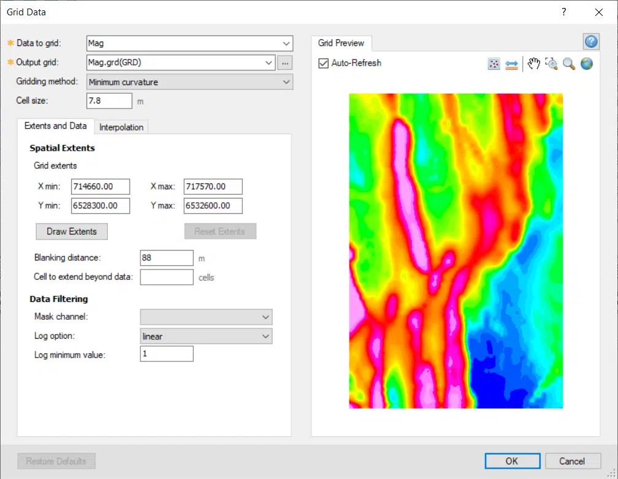This screenshot has height=479, width=618.
Task: Open the Gridding method dropdown
Action: click(286, 82)
